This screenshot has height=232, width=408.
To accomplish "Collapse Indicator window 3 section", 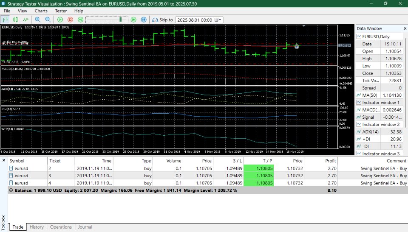I will click(x=359, y=154).
